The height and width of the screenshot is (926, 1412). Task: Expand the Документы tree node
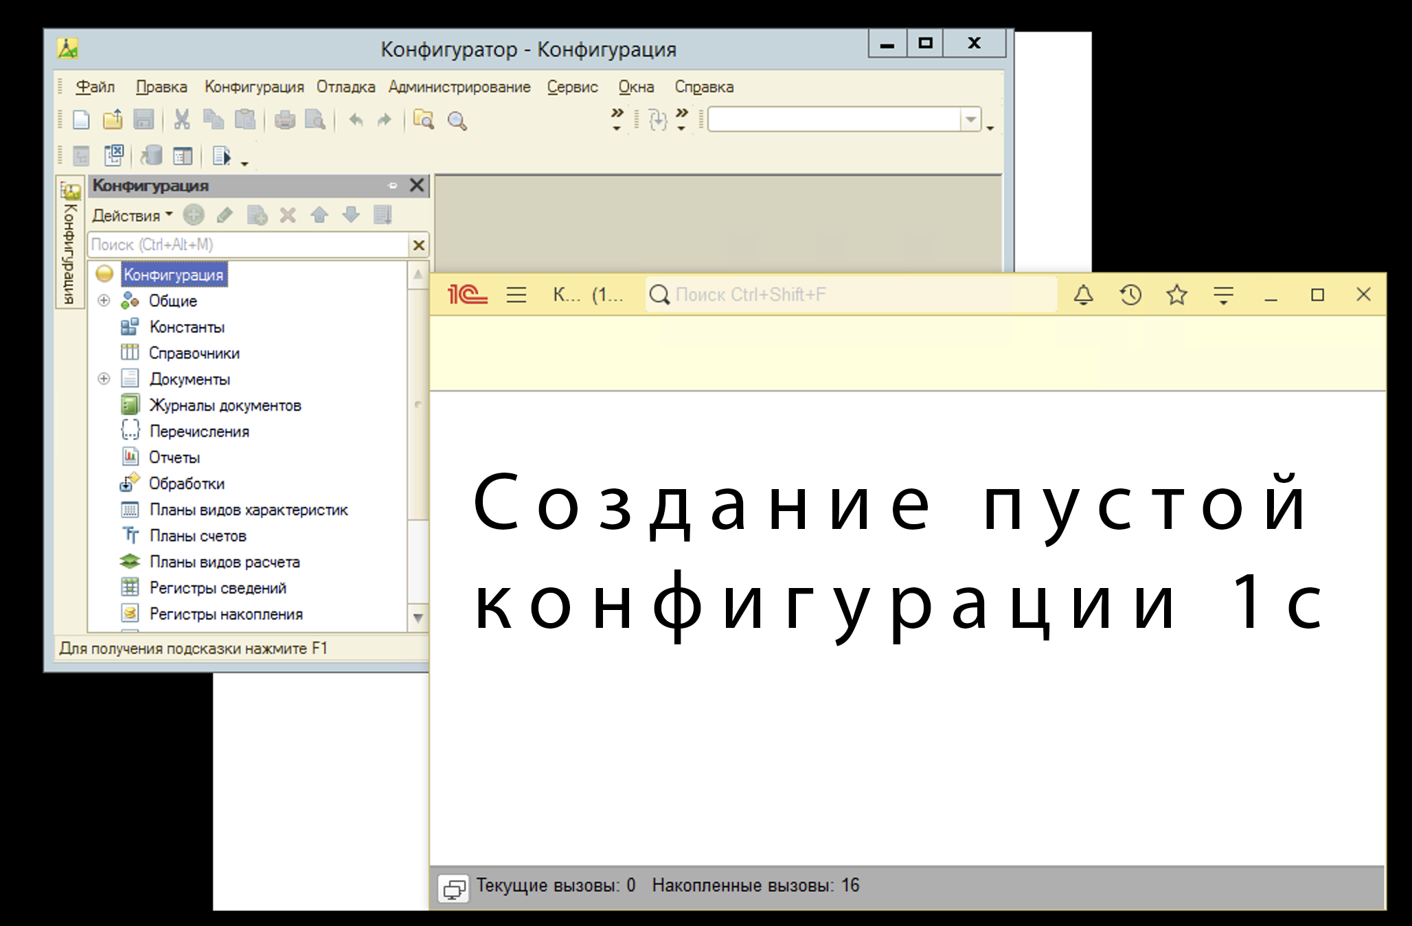[x=104, y=379]
